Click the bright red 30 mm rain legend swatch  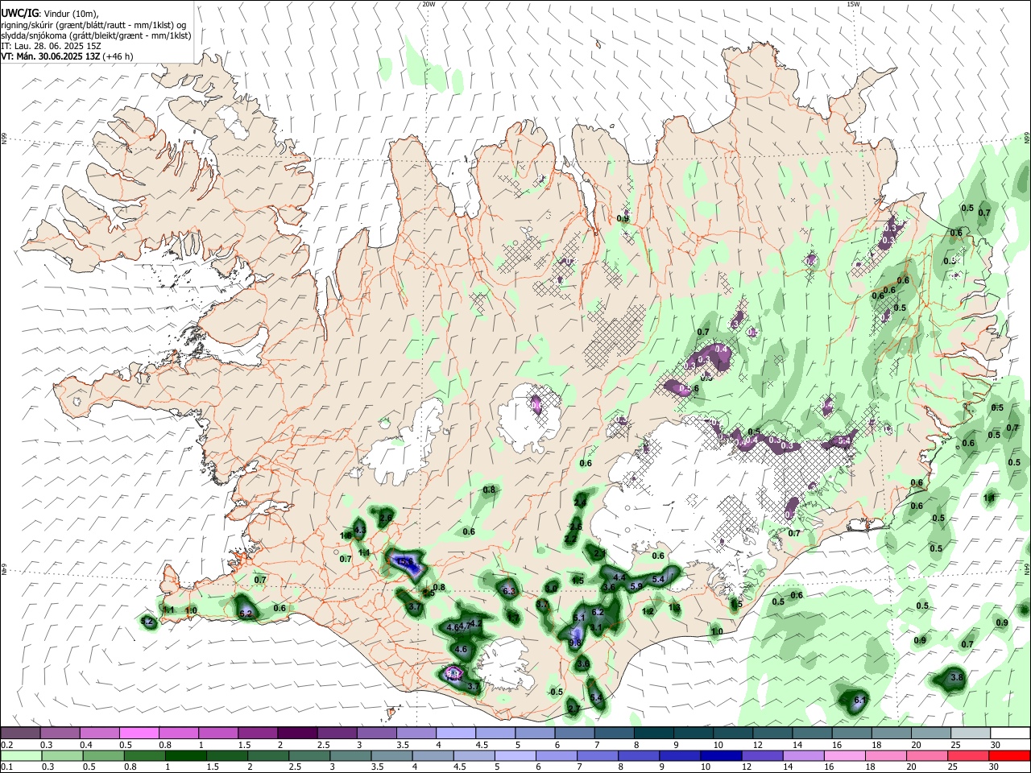[x=1009, y=755]
